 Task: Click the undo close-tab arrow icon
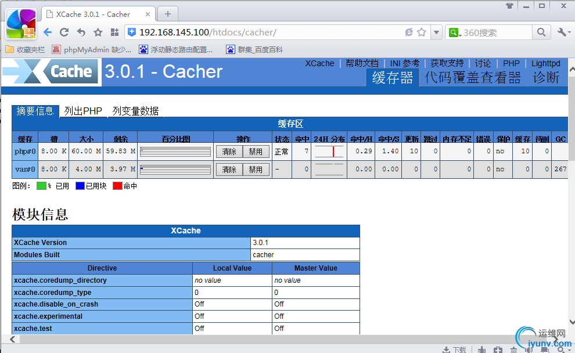[x=81, y=33]
